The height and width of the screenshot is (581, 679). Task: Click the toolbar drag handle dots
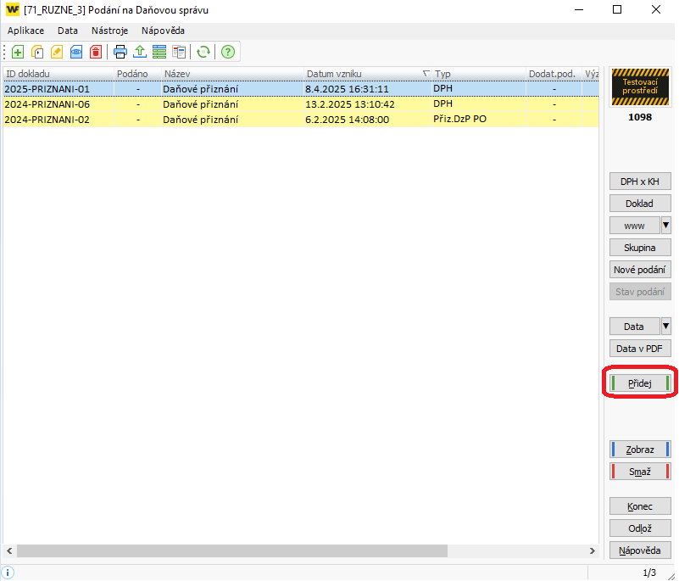tap(4, 53)
